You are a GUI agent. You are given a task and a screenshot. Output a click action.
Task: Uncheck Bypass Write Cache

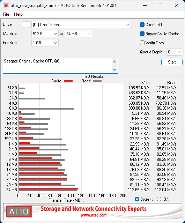(x=142, y=34)
